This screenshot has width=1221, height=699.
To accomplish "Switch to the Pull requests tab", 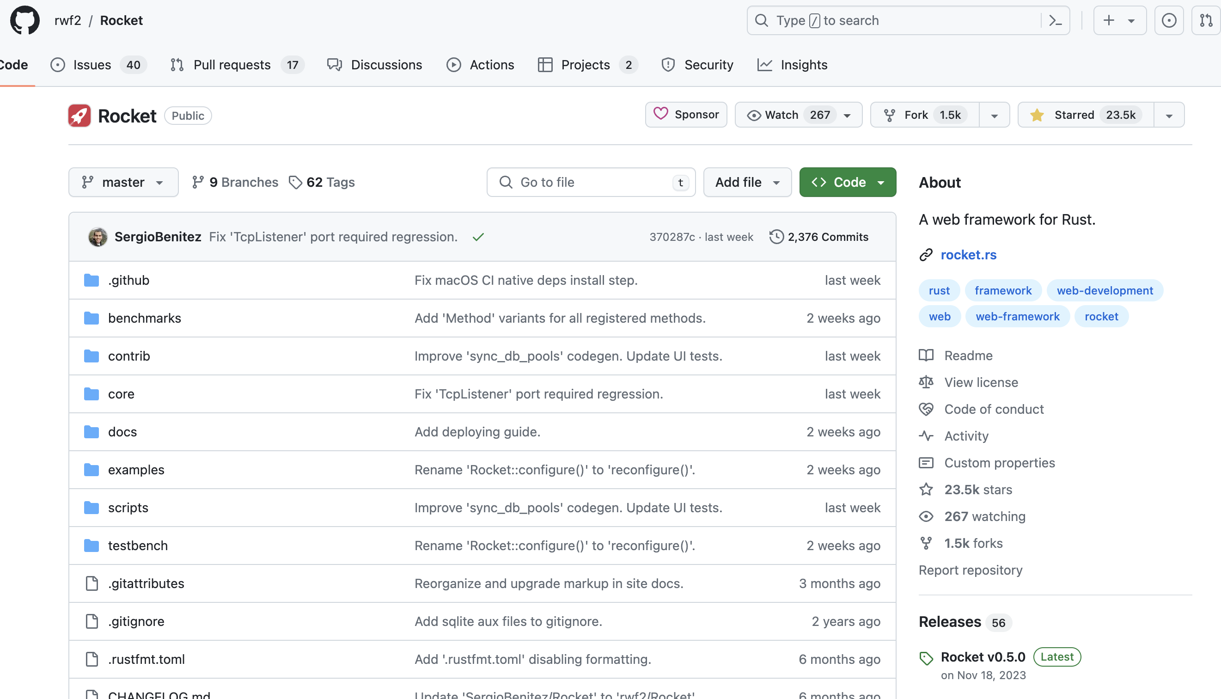I will (232, 65).
